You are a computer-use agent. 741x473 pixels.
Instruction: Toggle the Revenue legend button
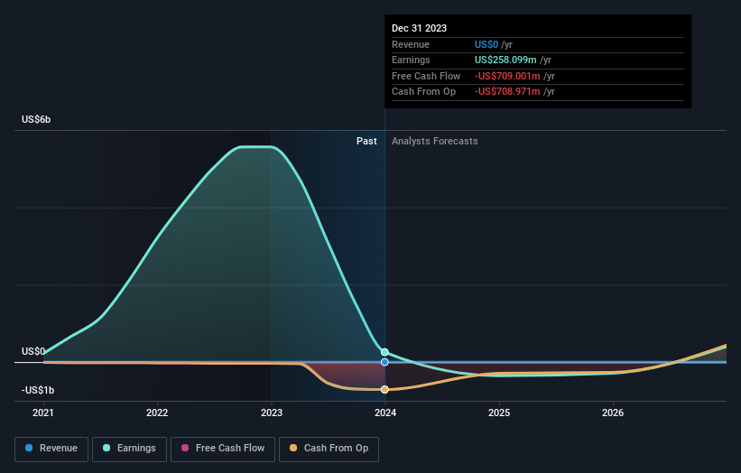coord(51,449)
